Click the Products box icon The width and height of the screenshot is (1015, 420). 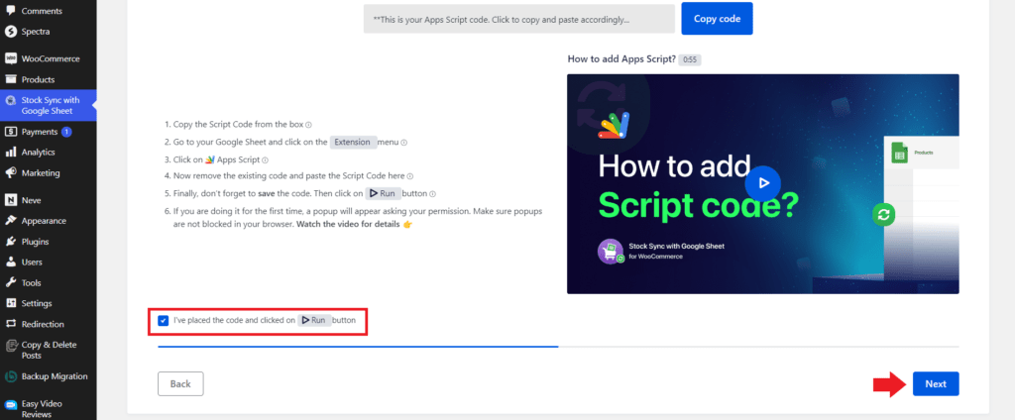(x=10, y=79)
